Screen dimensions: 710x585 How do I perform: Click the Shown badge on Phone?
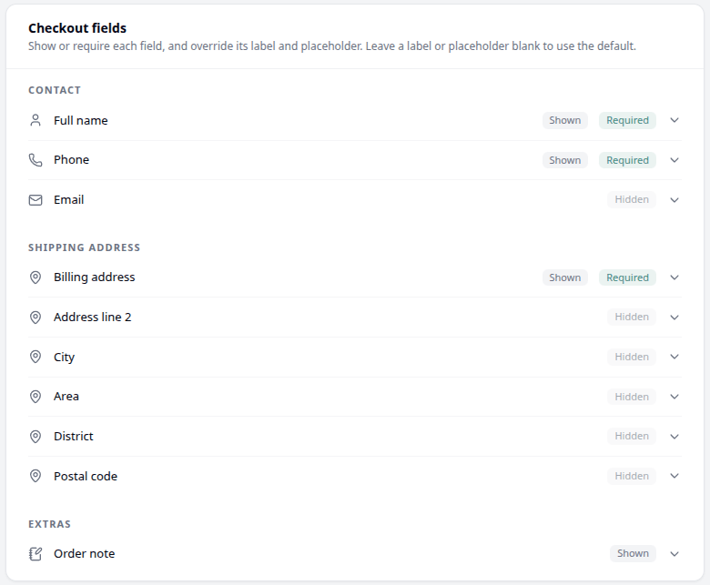(x=565, y=160)
